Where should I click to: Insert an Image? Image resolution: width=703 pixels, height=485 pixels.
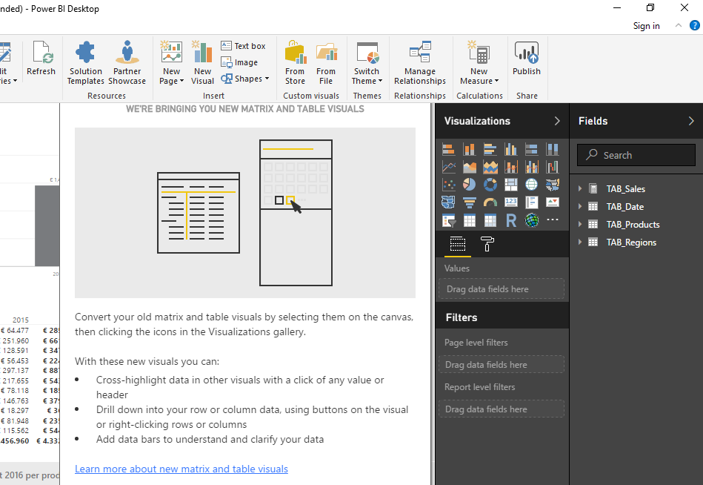239,62
